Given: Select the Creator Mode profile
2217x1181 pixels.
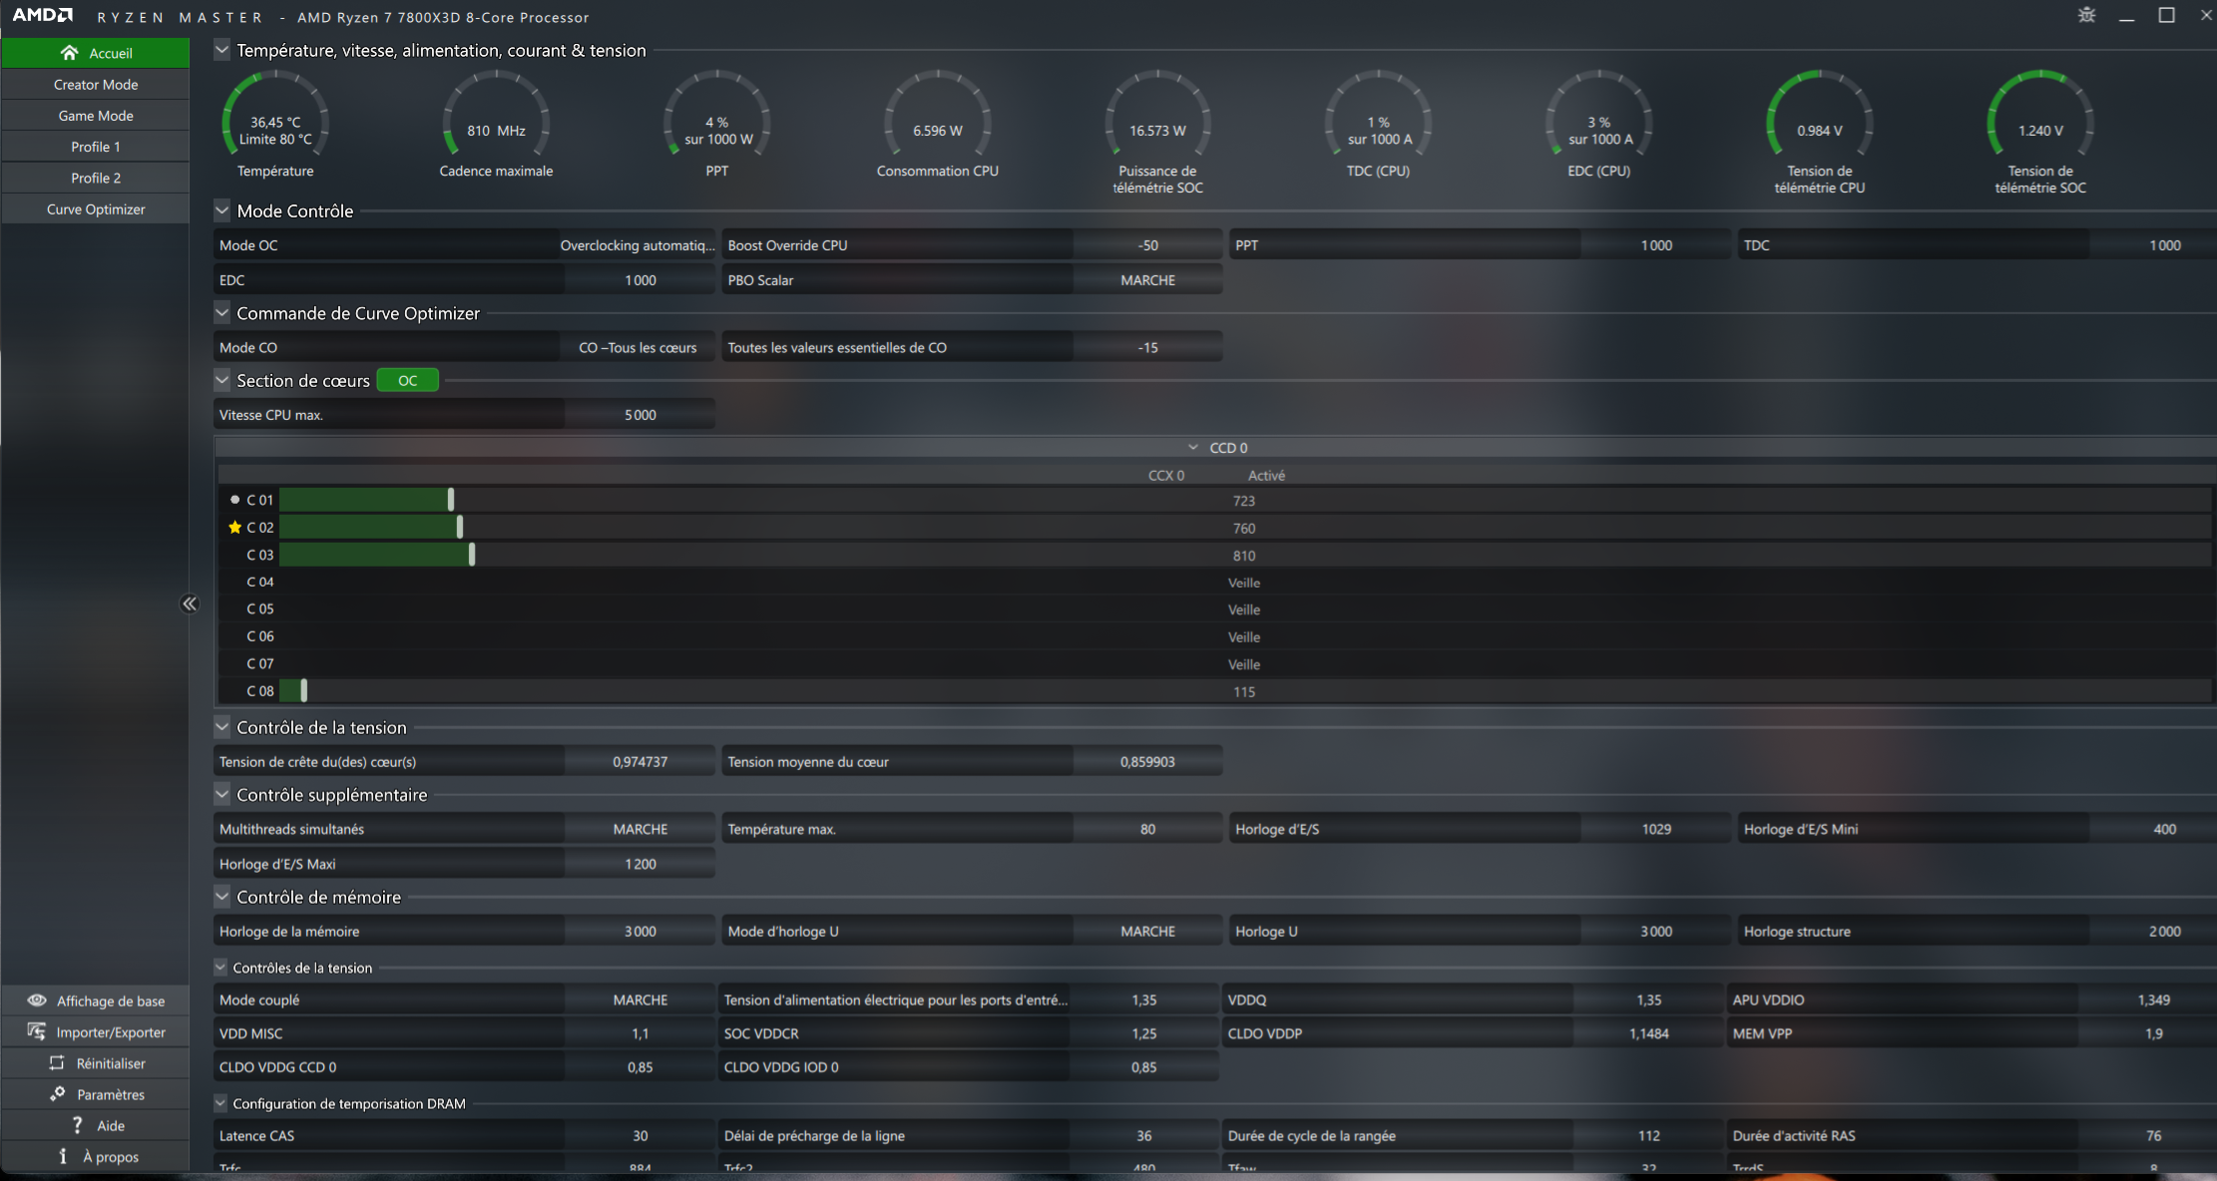Looking at the screenshot, I should pos(96,85).
